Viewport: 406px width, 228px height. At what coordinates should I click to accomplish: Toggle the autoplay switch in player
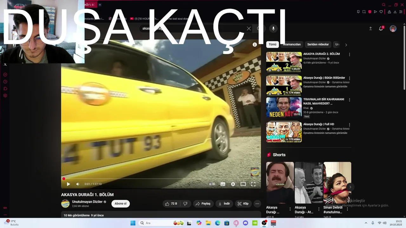point(212,184)
